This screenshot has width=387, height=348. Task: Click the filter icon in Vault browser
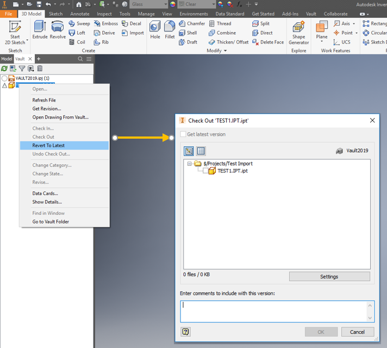pyautogui.click(x=22, y=69)
